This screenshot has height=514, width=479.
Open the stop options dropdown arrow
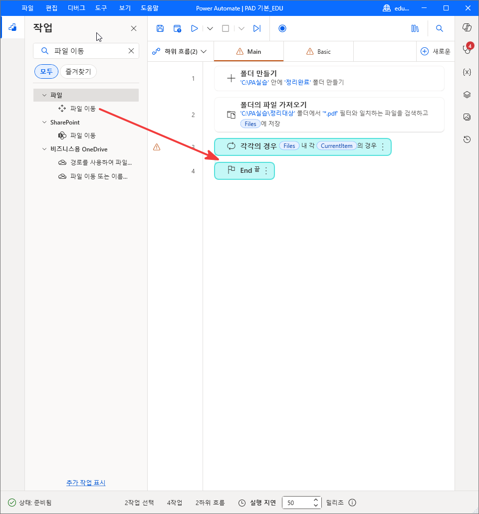[241, 28]
